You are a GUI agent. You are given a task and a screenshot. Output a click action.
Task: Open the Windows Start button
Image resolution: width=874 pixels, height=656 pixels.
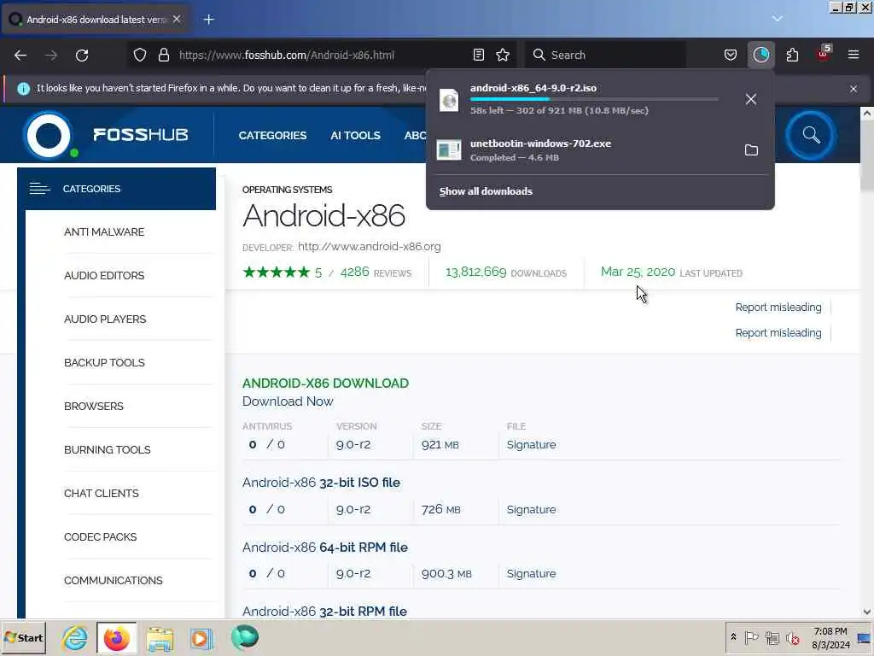[24, 637]
